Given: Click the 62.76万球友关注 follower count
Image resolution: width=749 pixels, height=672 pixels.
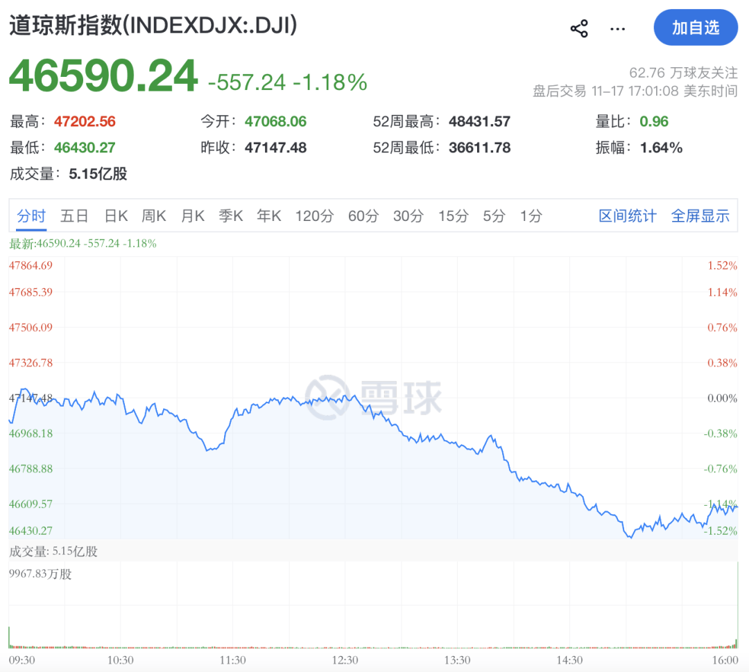Looking at the screenshot, I should 683,71.
